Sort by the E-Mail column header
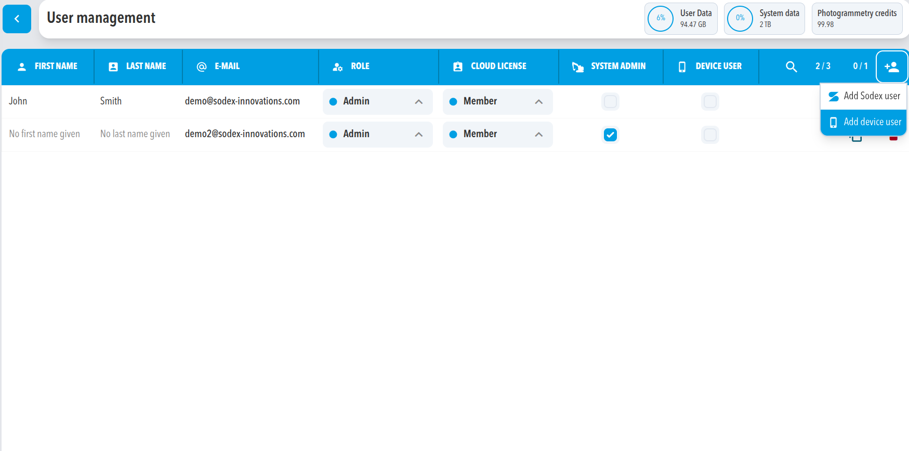Image resolution: width=909 pixels, height=451 pixels. pos(251,67)
